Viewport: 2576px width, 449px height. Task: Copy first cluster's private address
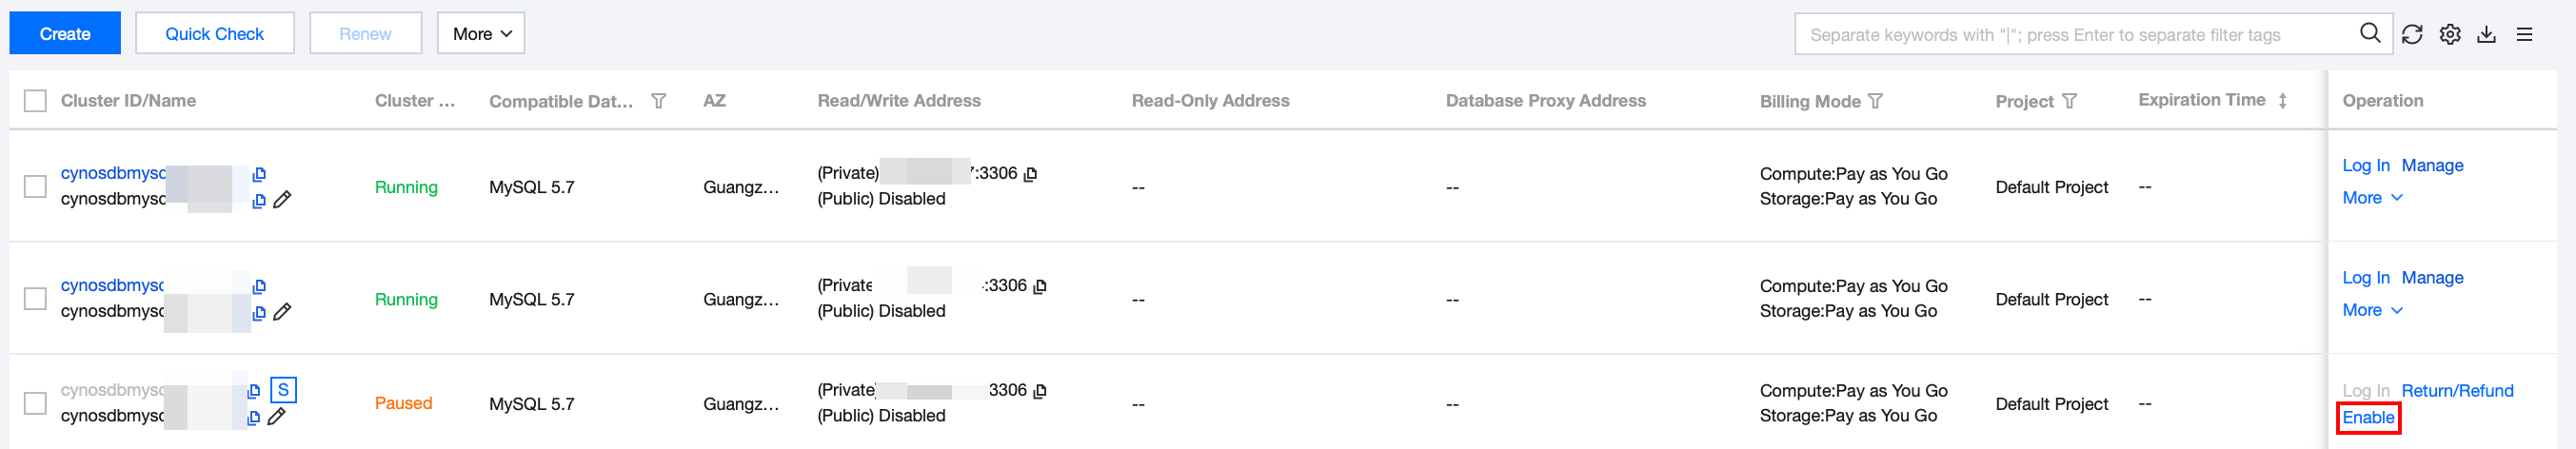click(1031, 174)
